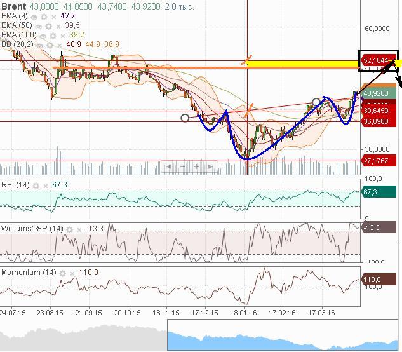The image size is (402, 352).
Task: Toggle visibility of EMA (9) indicator
Action: [34, 17]
